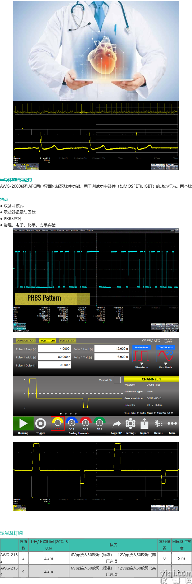Click the Pulse 1 Delay[s] input field
This screenshot has width=192, height=584.
tap(54, 365)
